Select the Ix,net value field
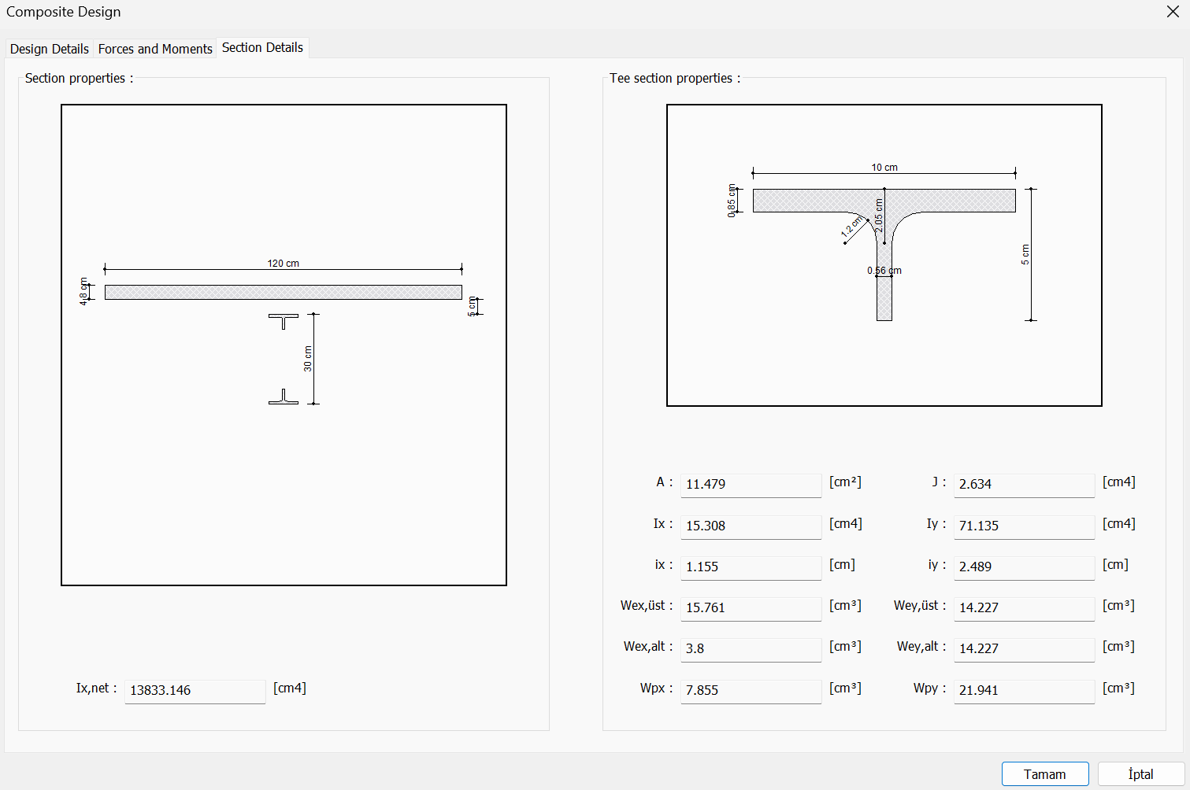1190x790 pixels. (195, 691)
